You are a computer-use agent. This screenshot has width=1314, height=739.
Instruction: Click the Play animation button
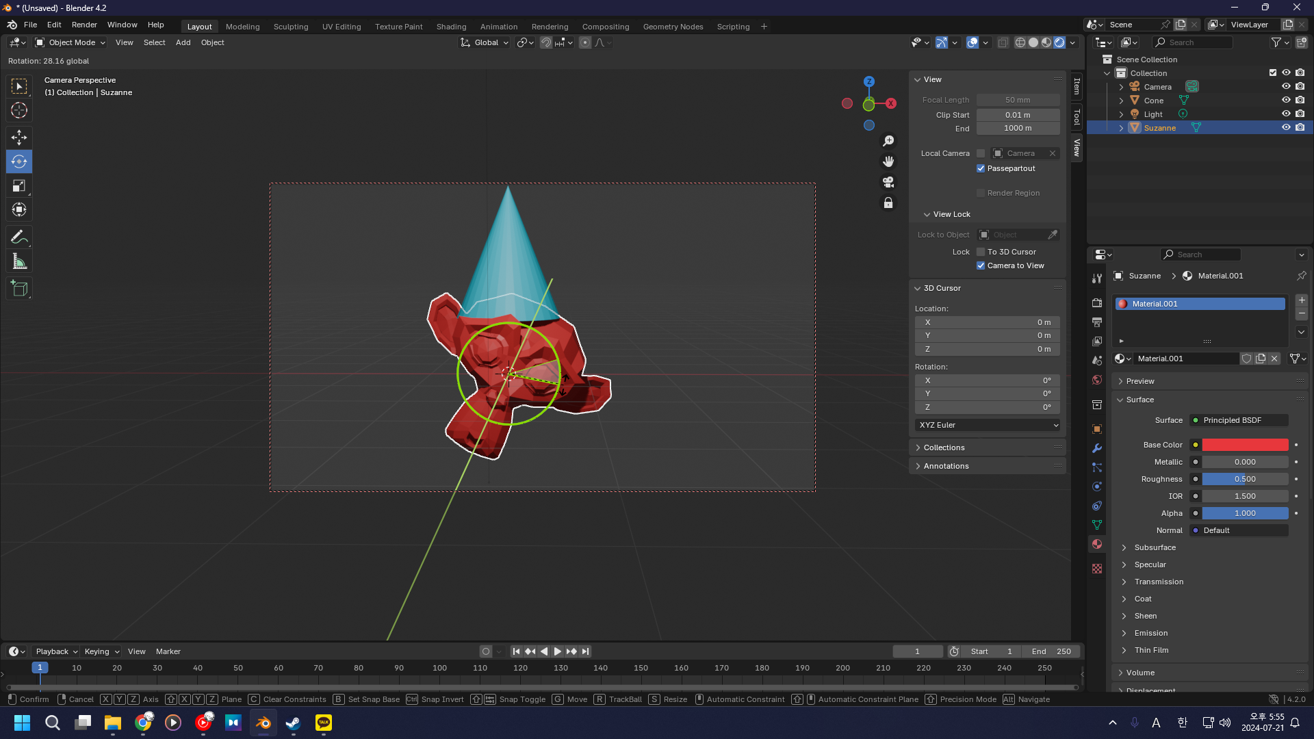tap(558, 651)
